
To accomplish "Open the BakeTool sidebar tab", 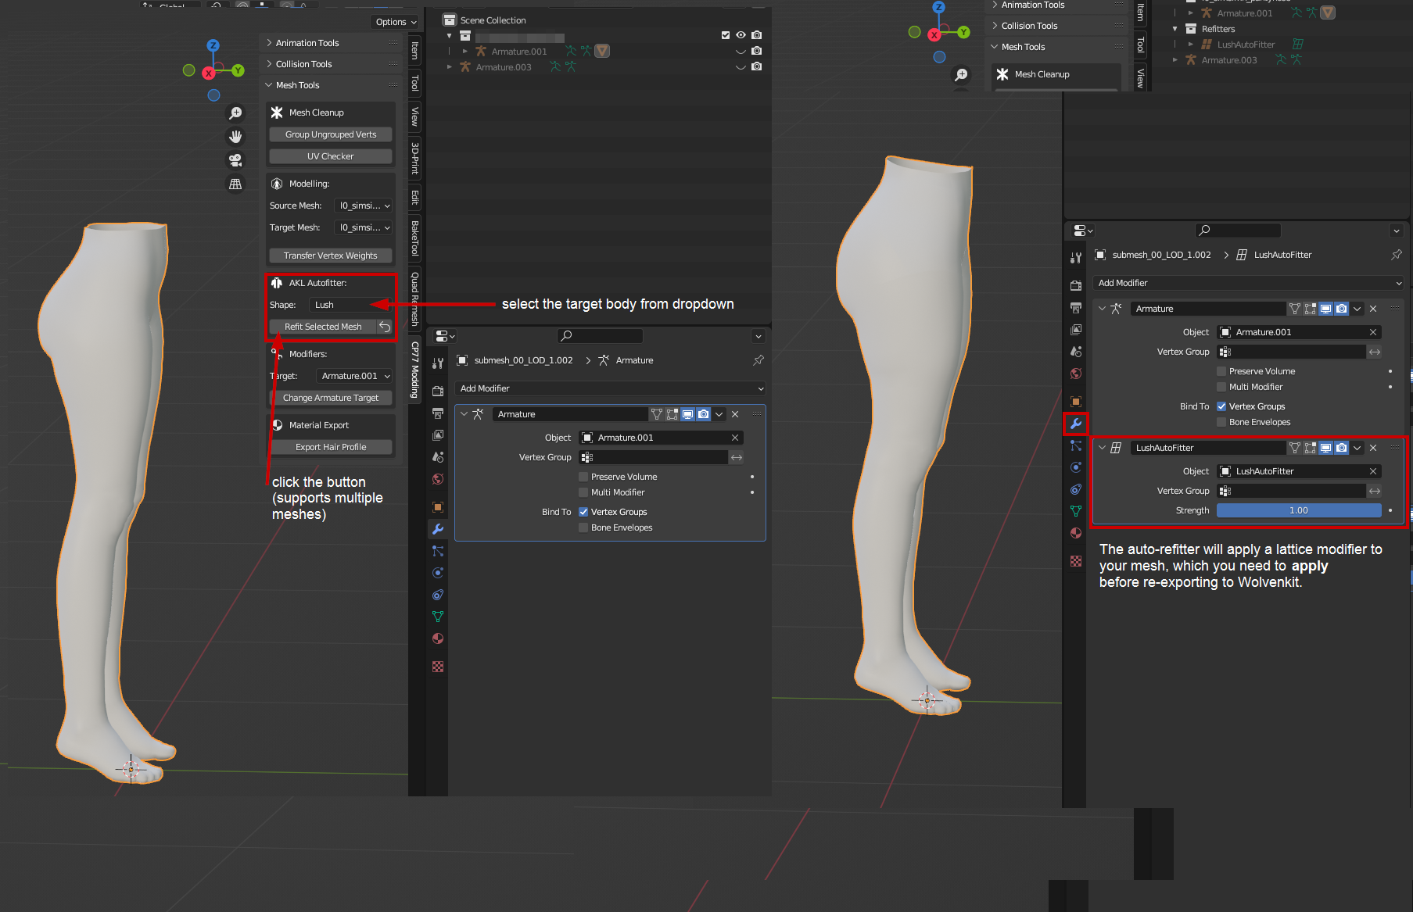I will pos(415,238).
